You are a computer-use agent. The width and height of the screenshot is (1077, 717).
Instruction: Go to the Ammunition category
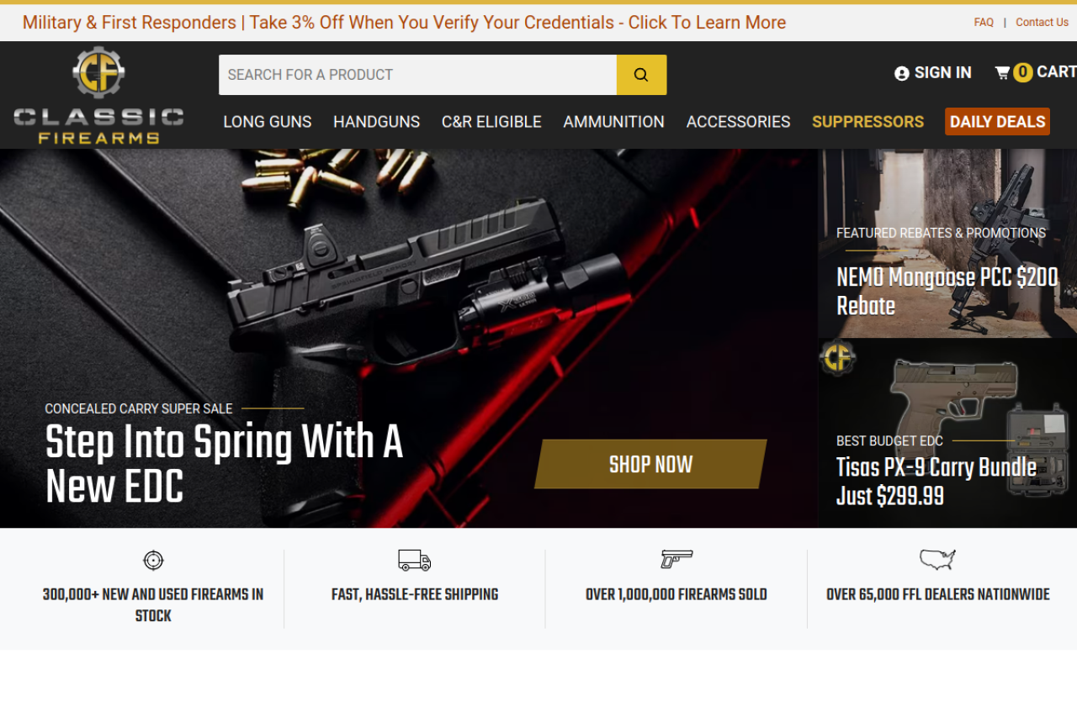pos(614,122)
